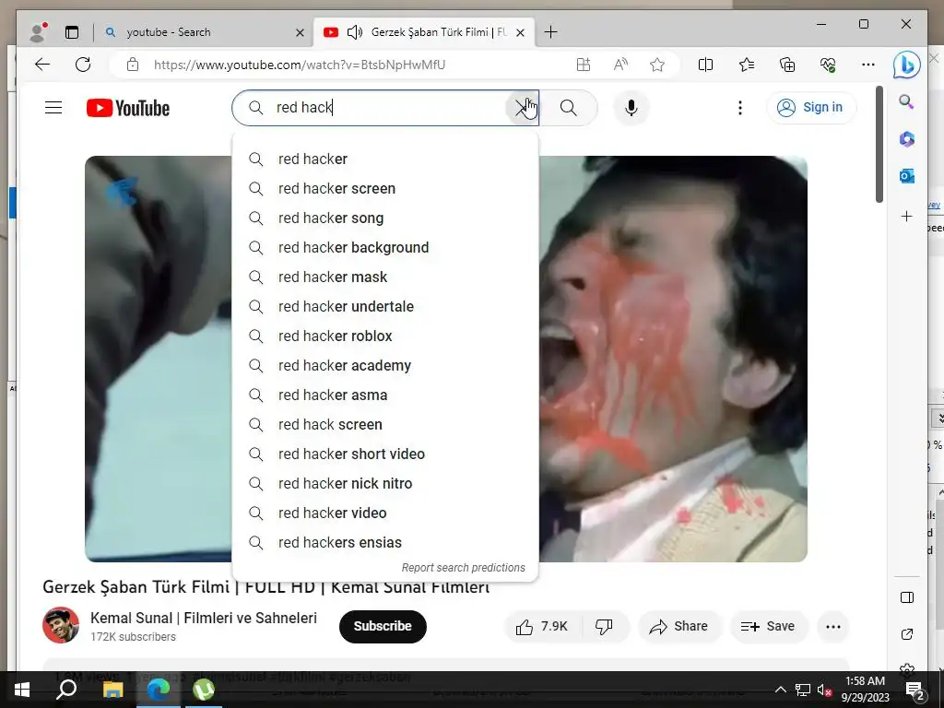Open Outlook in the sidebar
This screenshot has height=708, width=944.
tap(907, 176)
